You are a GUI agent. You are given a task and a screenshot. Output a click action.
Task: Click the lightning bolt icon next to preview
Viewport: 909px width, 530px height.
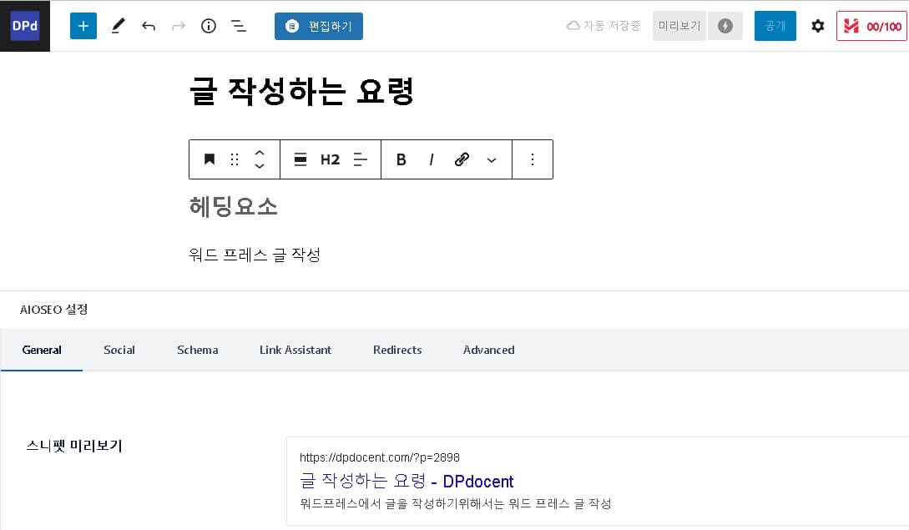[x=725, y=26]
